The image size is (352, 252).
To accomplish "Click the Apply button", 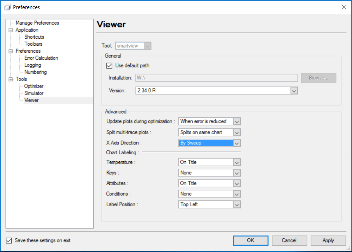I will 328,240.
